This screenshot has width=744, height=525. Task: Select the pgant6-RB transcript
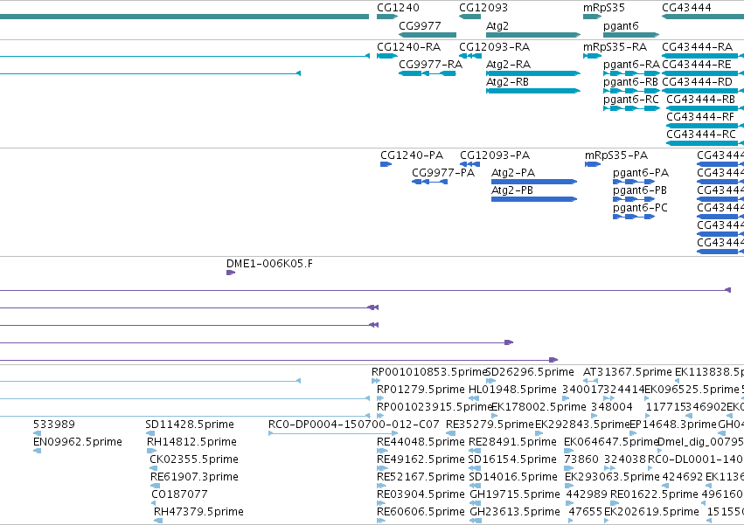(631, 91)
